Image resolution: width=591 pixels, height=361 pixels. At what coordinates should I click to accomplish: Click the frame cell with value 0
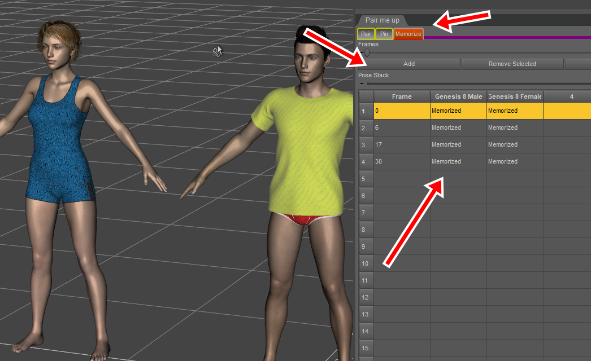(402, 111)
